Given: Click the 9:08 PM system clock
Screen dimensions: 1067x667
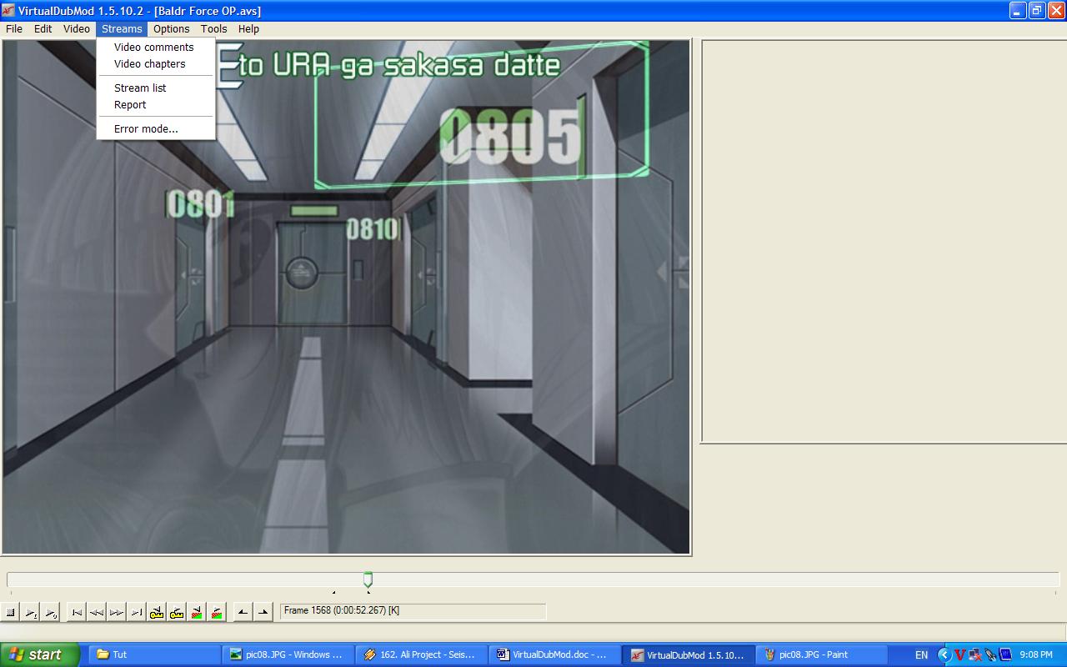Looking at the screenshot, I should coord(1035,655).
